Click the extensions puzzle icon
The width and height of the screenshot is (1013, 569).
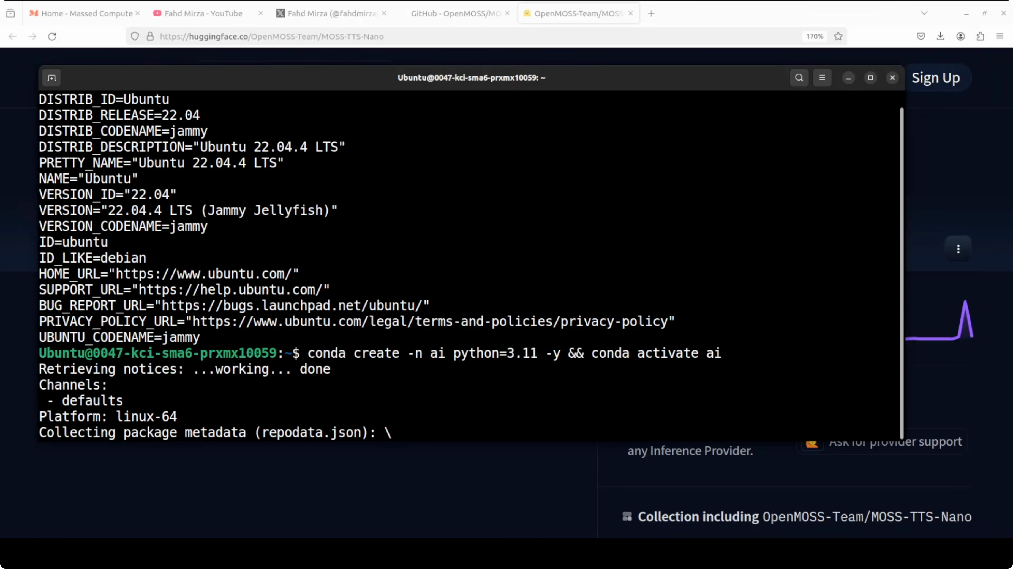(980, 36)
